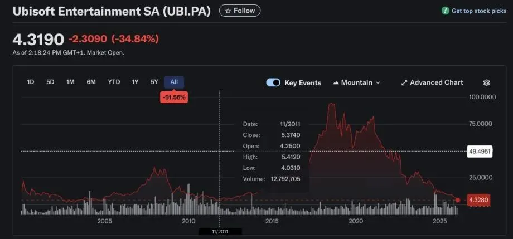Image resolution: width=513 pixels, height=239 pixels.
Task: Toggle the Key Events switch
Action: coord(273,82)
